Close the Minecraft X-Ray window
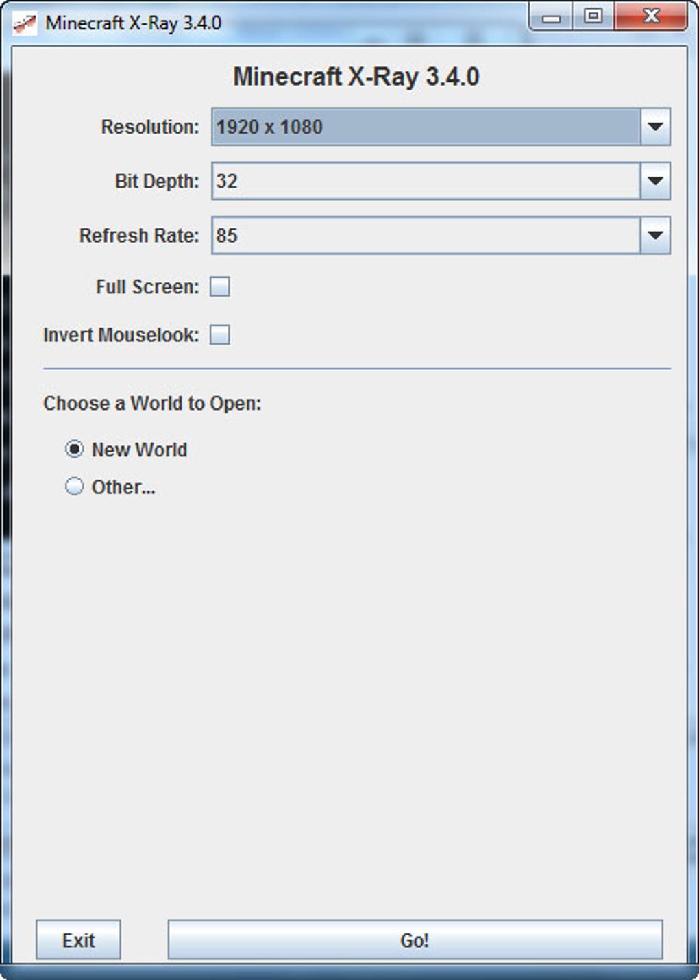Image resolution: width=699 pixels, height=980 pixels. pyautogui.click(x=651, y=16)
